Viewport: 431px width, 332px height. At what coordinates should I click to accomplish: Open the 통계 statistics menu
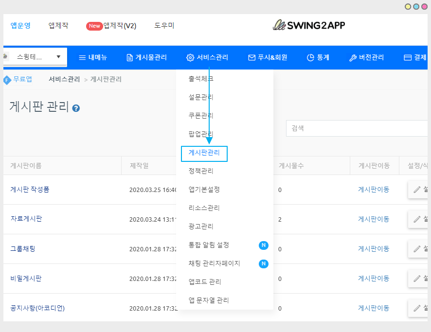318,57
